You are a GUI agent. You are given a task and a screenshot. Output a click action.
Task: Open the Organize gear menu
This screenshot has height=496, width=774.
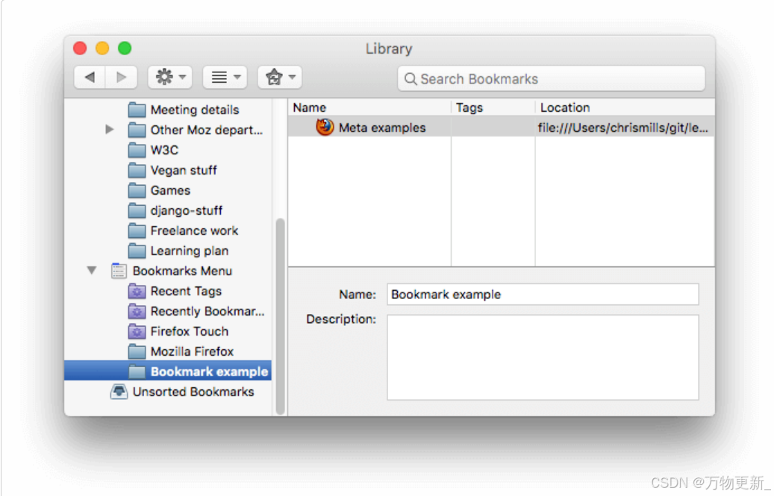[x=170, y=78]
